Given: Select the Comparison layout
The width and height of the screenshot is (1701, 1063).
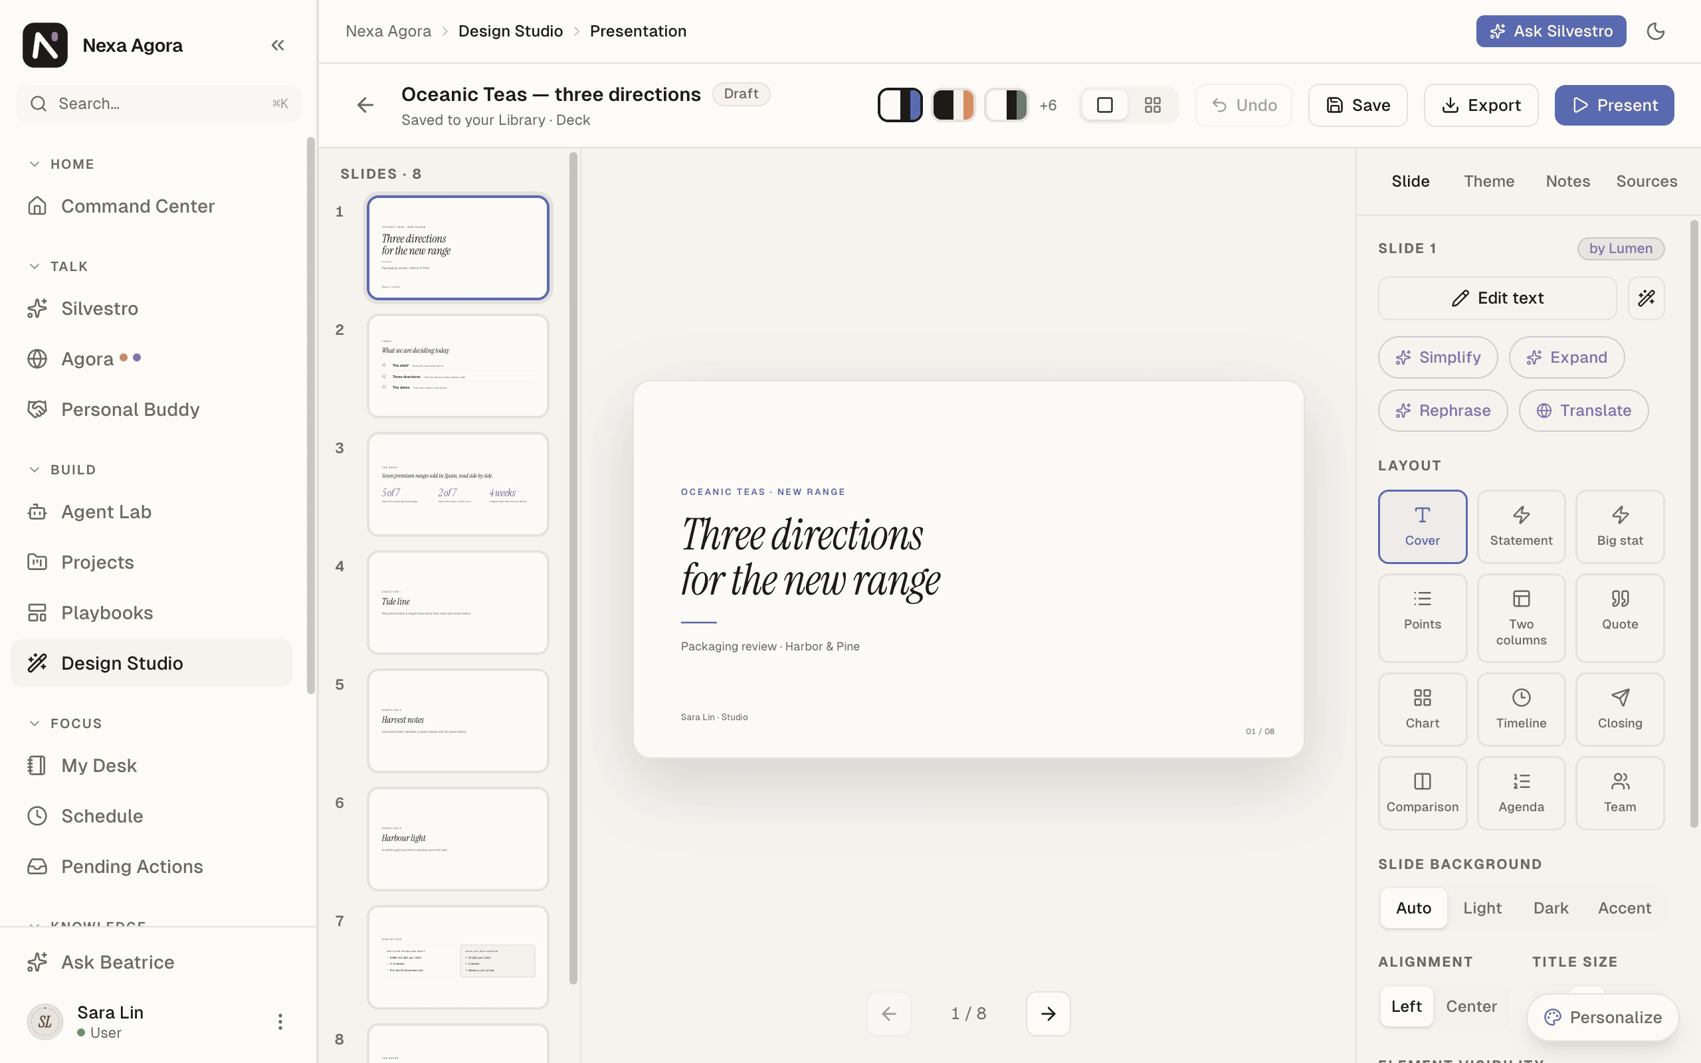Looking at the screenshot, I should point(1422,793).
